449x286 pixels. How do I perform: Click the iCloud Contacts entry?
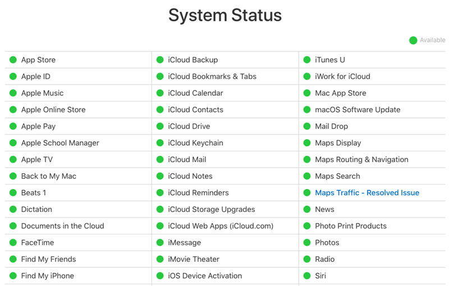[x=195, y=109]
